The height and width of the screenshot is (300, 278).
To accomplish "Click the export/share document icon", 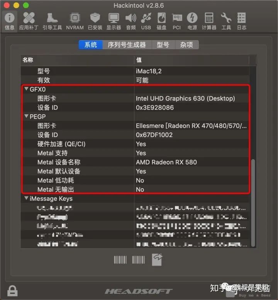I will (x=157, y=259).
